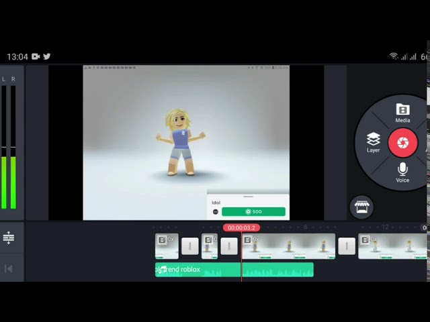Open transition after the third clip
This screenshot has width=430, height=322.
(347, 246)
